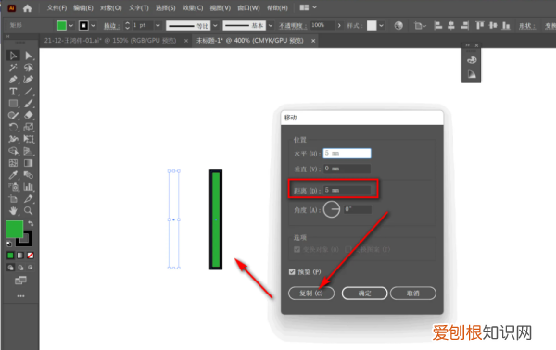Select the Artboard tool
This screenshot has width=556, height=350.
tap(13, 199)
